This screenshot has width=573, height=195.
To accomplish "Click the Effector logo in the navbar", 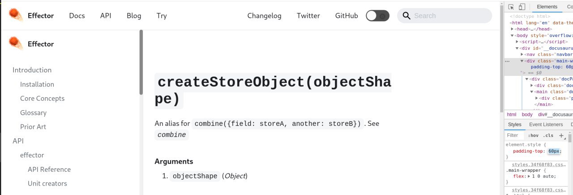I will [x=16, y=15].
